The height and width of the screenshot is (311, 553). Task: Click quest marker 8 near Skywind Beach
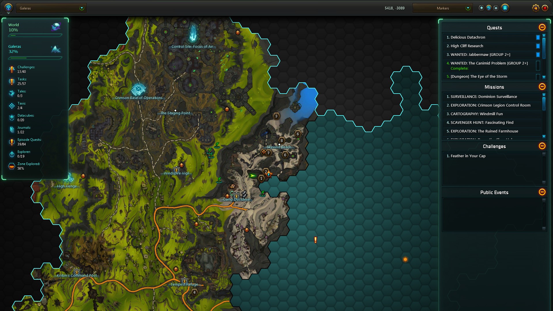click(282, 141)
